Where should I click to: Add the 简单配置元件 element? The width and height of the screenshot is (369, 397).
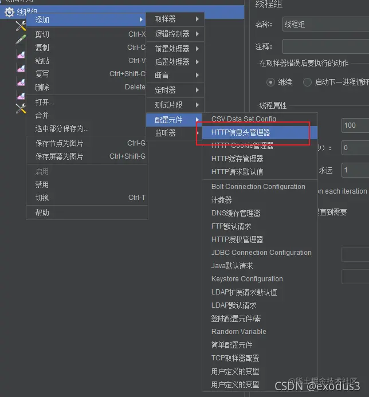point(260,345)
